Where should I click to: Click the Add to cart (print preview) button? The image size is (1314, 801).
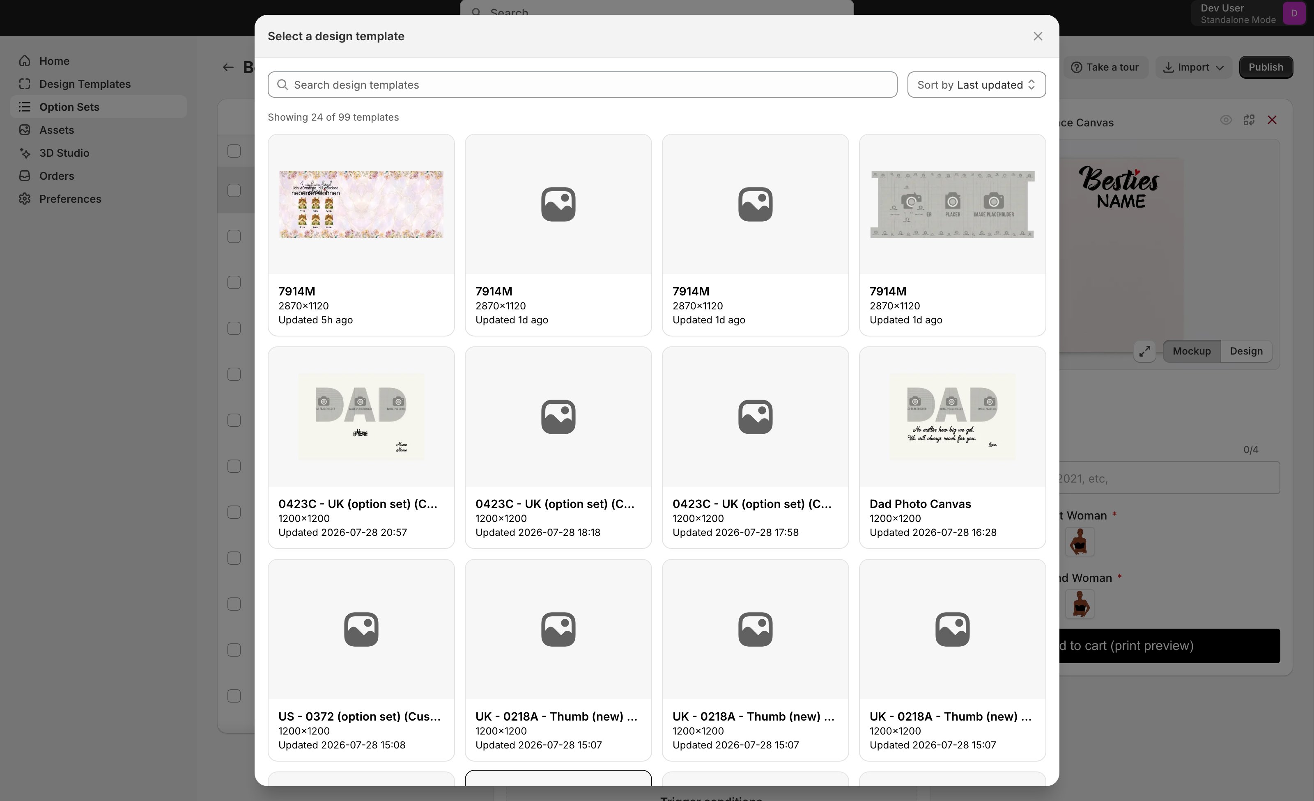click(x=1169, y=645)
